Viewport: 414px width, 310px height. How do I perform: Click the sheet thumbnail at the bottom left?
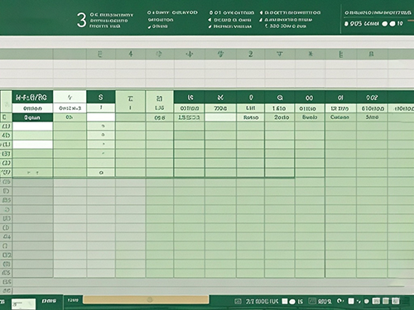(23, 304)
